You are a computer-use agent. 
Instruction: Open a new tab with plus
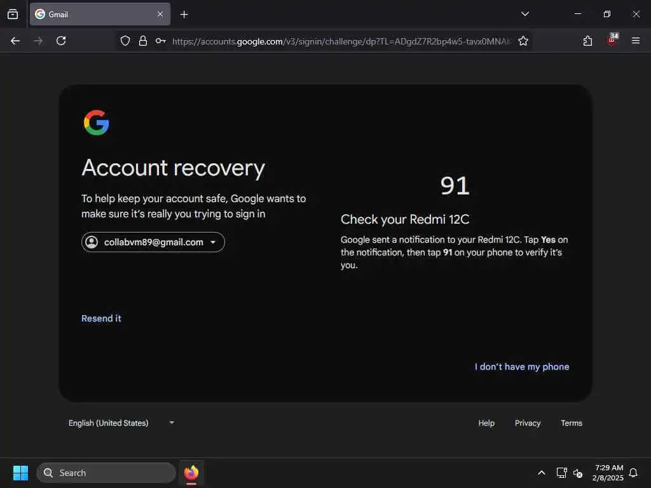coord(184,15)
